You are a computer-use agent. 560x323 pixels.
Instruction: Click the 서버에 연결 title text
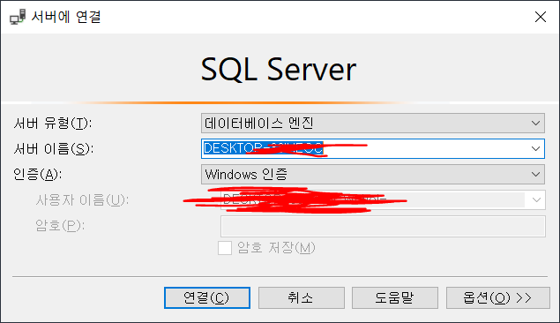[x=66, y=17]
